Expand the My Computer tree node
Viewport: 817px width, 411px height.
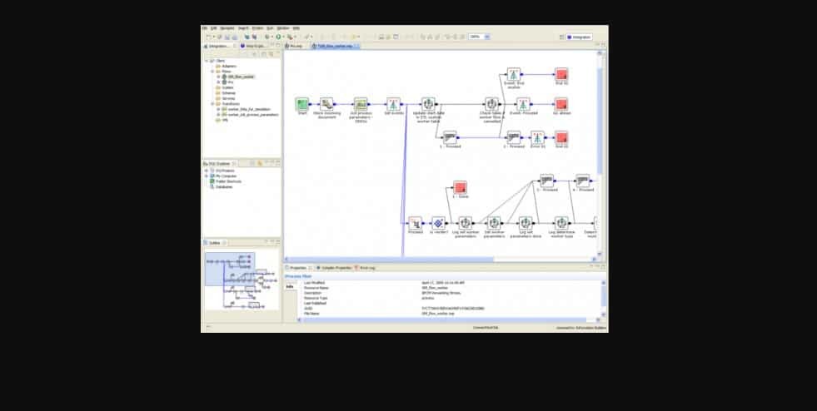point(207,176)
